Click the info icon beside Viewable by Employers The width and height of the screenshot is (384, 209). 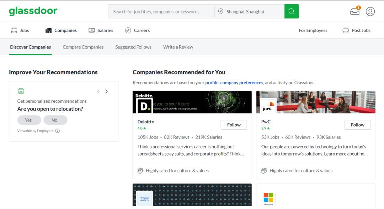(58, 131)
